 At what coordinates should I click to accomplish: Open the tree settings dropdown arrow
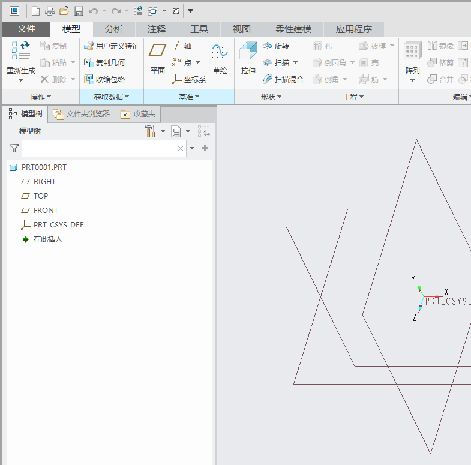[x=163, y=131]
